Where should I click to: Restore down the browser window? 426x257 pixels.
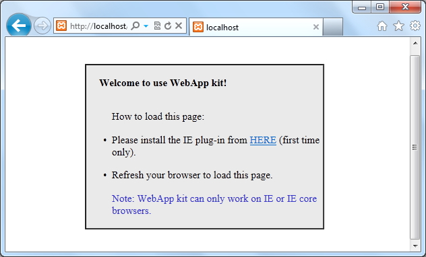[x=380, y=7]
